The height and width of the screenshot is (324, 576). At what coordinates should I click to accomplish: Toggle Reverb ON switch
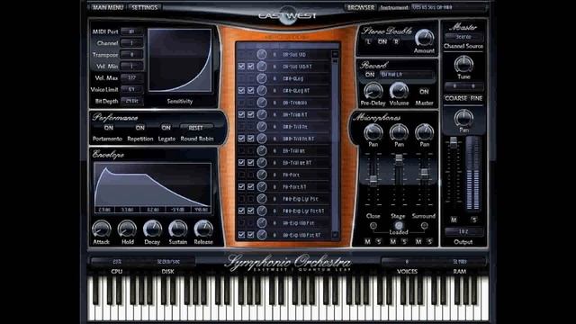tap(370, 74)
